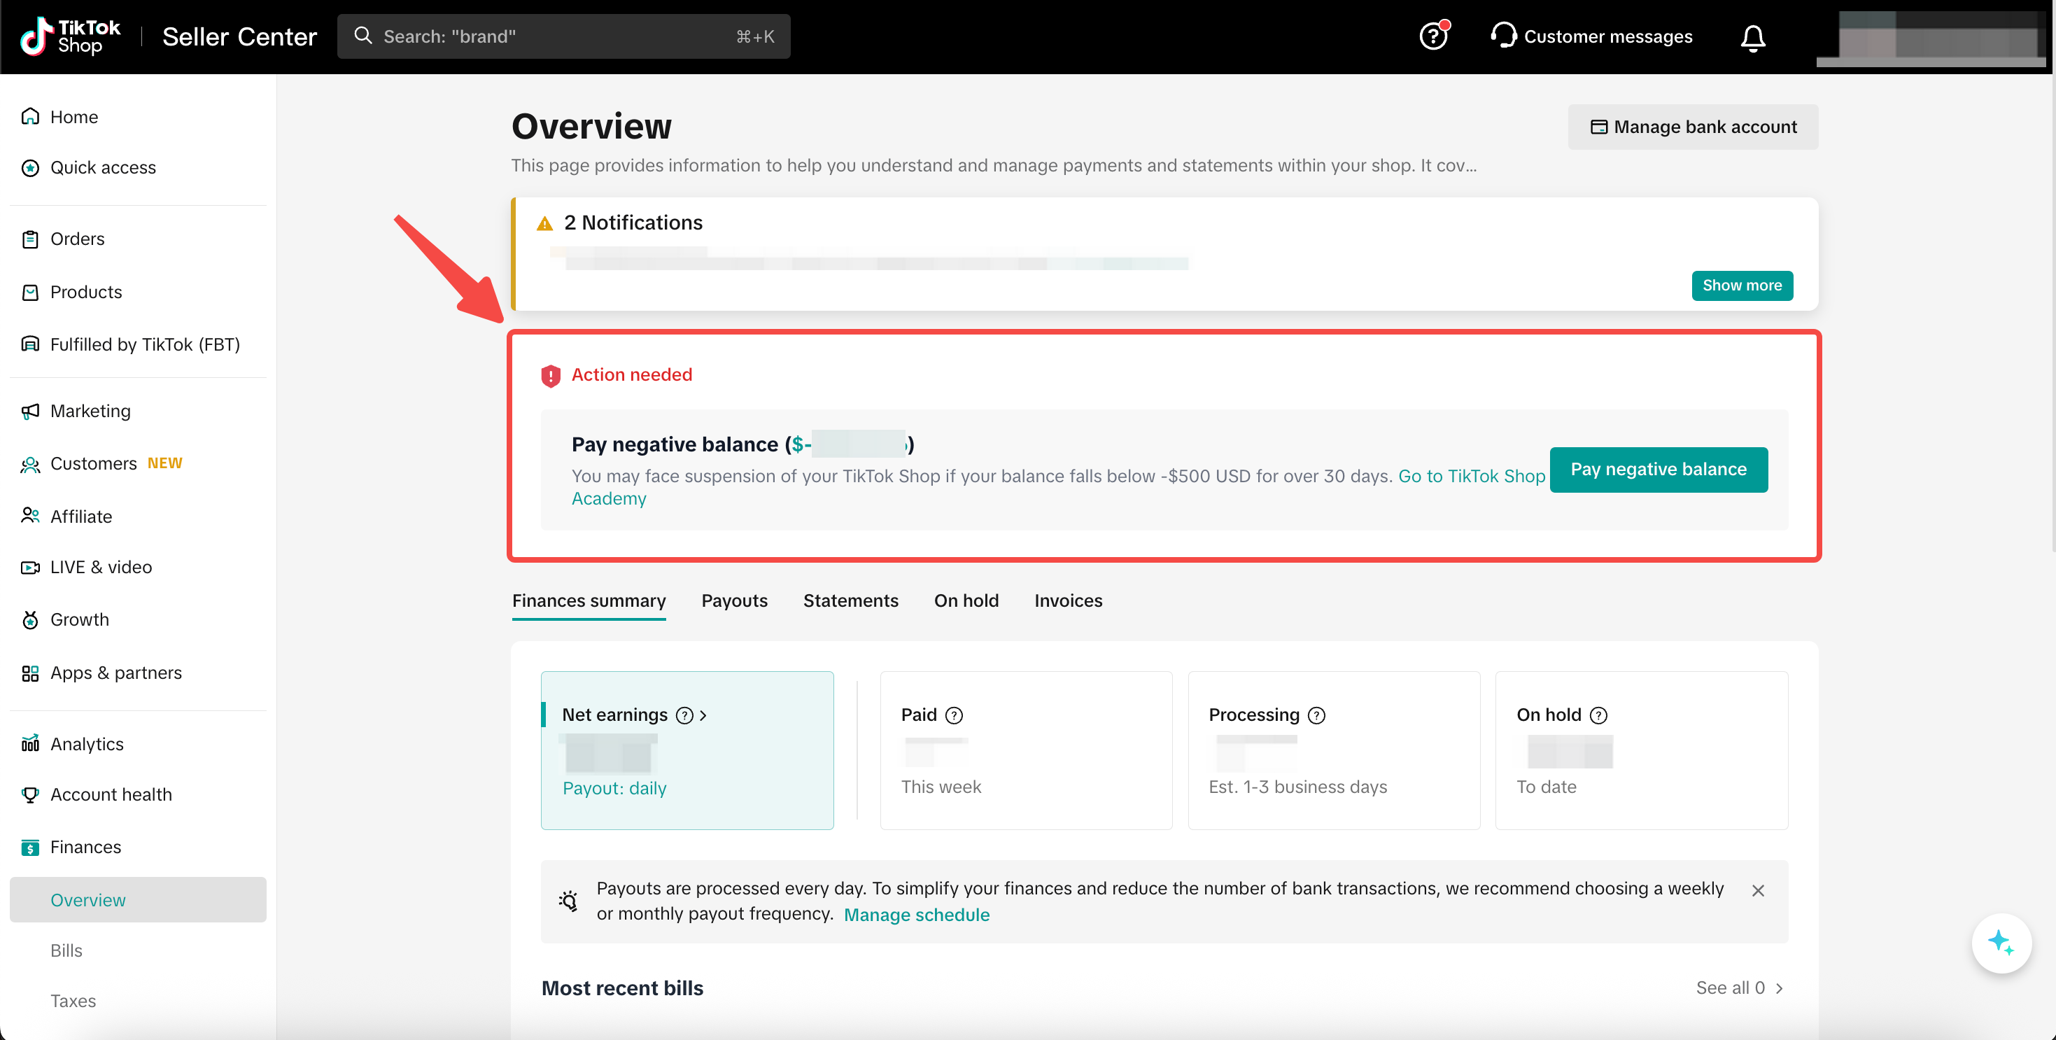
Task: Click the Quick access star icon
Action: pos(30,167)
